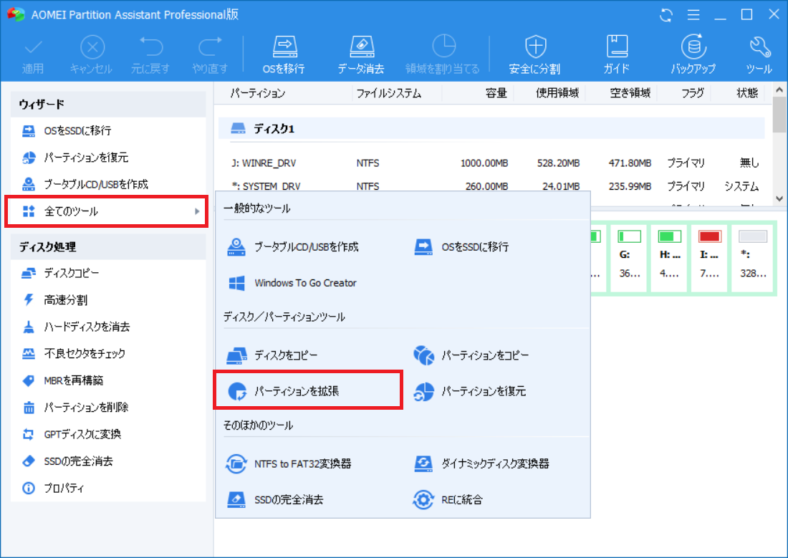Click the 元に戻す undo button

click(150, 54)
